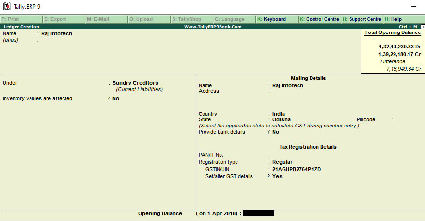Click the GST state selection hint text
This screenshot has height=221, width=425.
279,126
